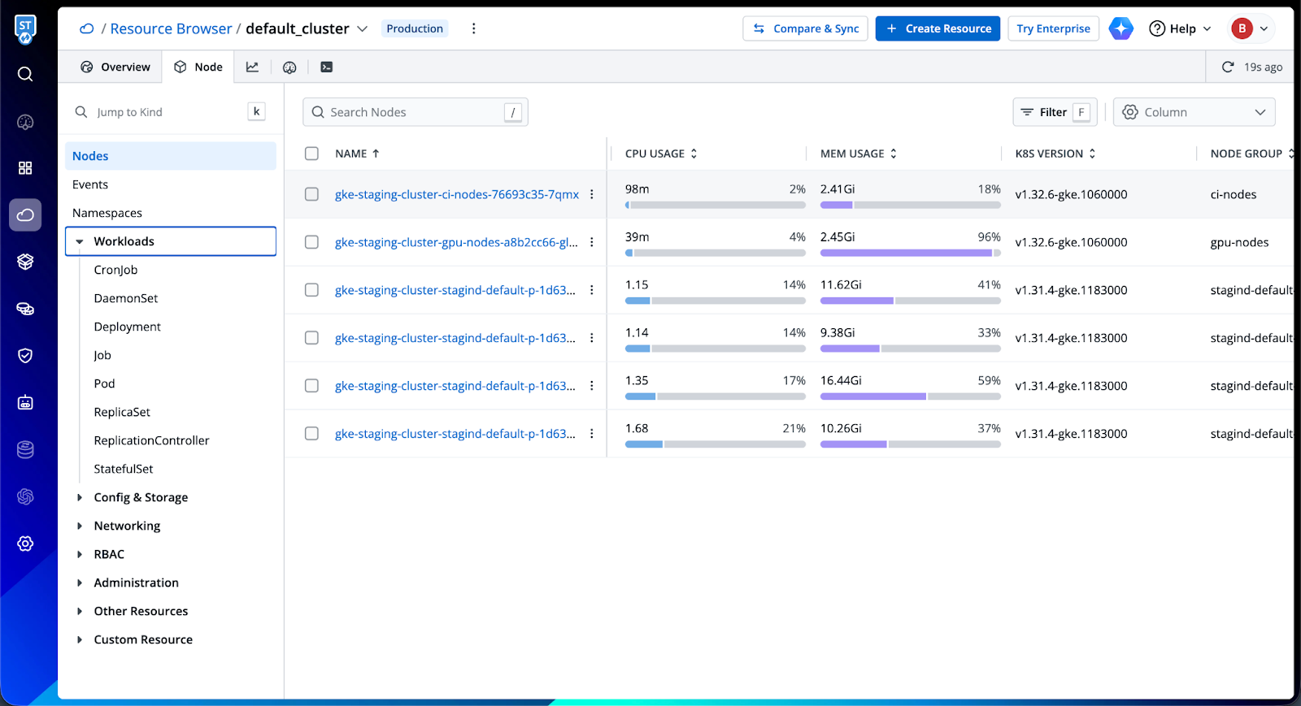Click the gpu-nodes memory usage bar
Viewport: 1301px width, 706px height.
909,253
